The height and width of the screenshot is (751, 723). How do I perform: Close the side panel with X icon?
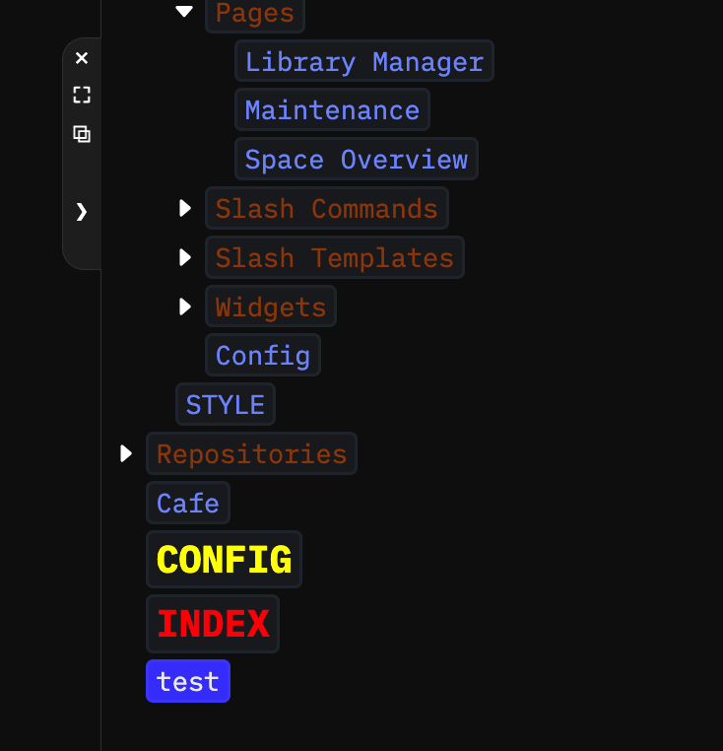(x=82, y=58)
